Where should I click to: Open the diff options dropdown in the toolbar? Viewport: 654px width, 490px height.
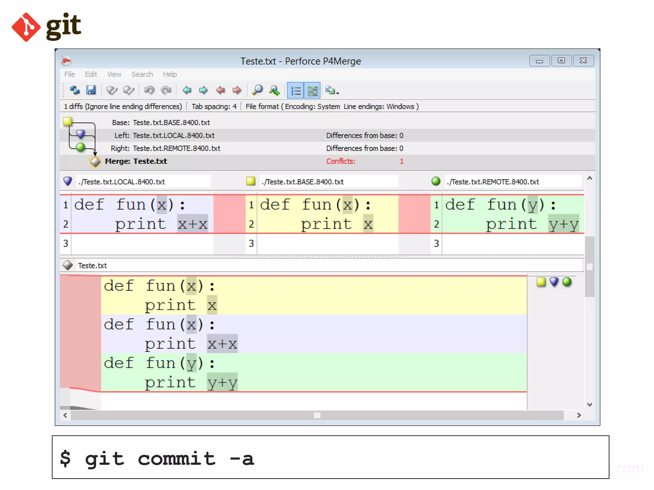(x=332, y=91)
